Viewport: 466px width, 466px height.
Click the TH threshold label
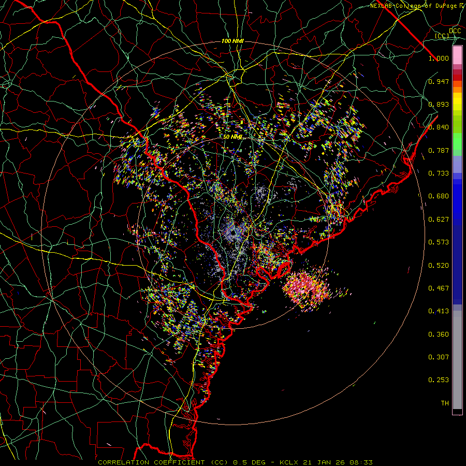click(445, 403)
